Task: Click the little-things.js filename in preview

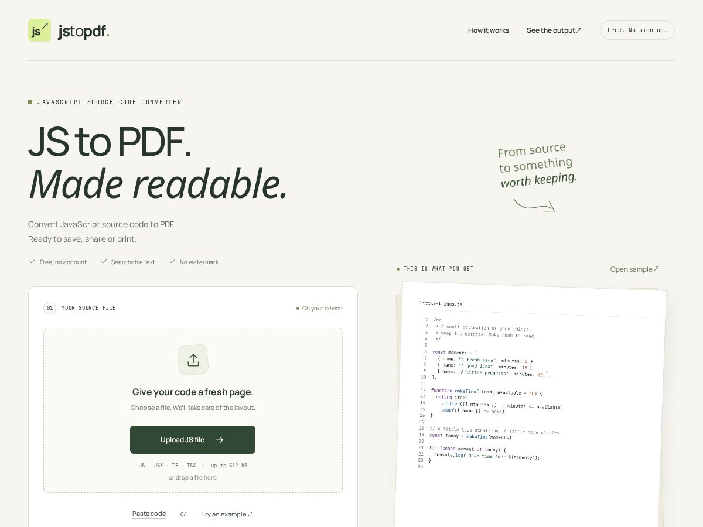Action: [441, 304]
